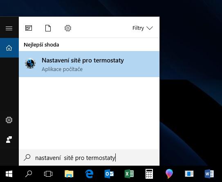Open the feedback icon in left sidebar
Screen dimensions: 222x182
[x=9, y=140]
